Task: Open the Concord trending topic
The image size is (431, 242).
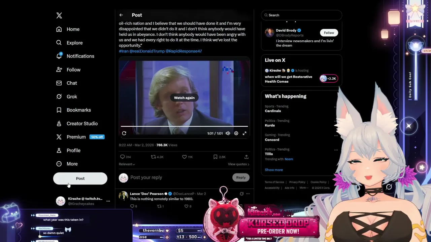Action: click(272, 140)
